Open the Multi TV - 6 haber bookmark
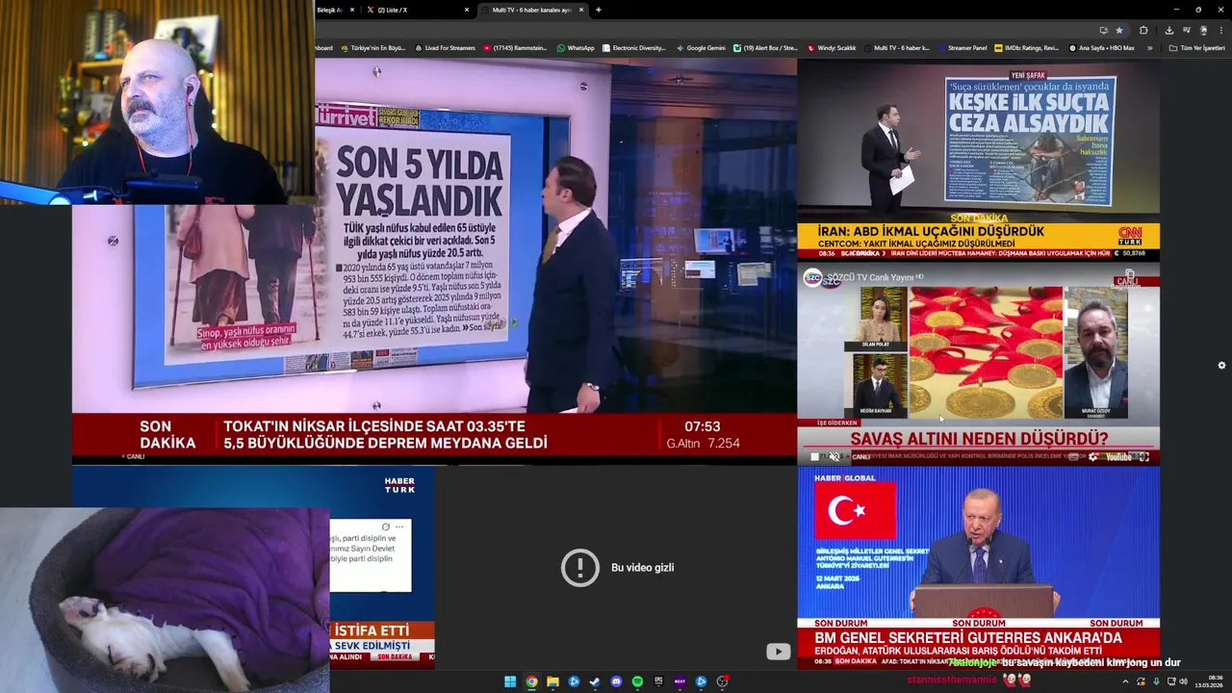The height and width of the screenshot is (693, 1232). (x=897, y=48)
